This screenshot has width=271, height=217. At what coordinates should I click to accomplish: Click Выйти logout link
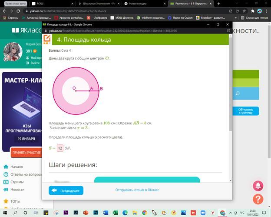33,63
